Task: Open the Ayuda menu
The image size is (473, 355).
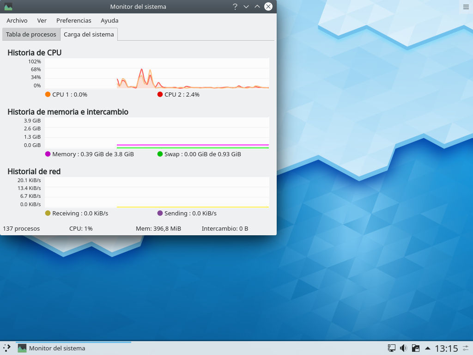Action: click(x=109, y=20)
